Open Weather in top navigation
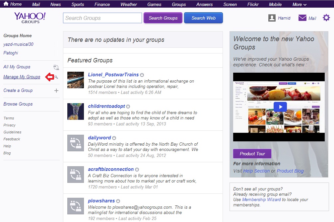The image size is (334, 222). click(129, 4)
